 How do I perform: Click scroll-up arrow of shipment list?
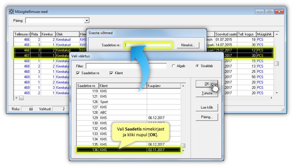[183, 86]
